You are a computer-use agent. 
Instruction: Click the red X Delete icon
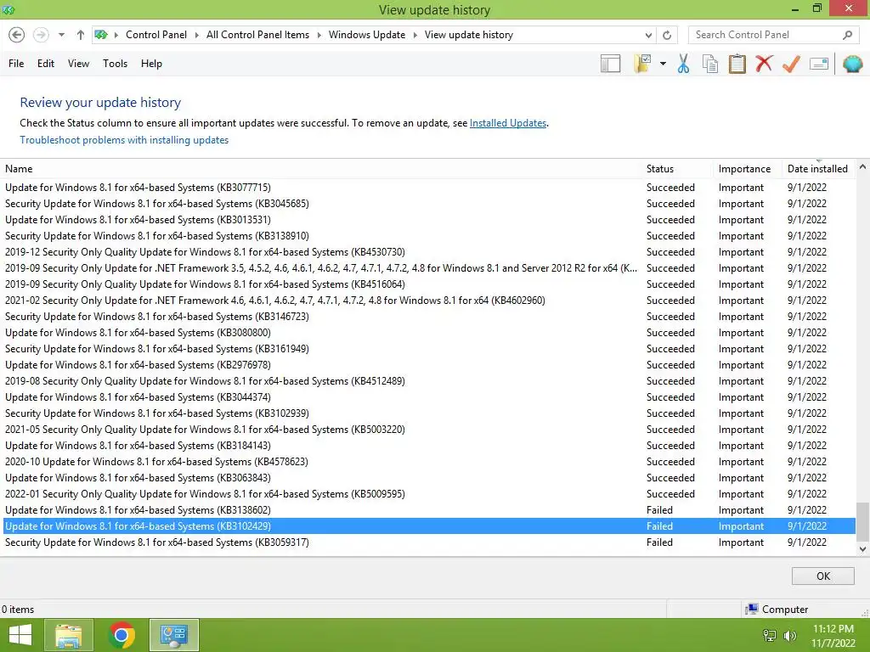(x=764, y=64)
